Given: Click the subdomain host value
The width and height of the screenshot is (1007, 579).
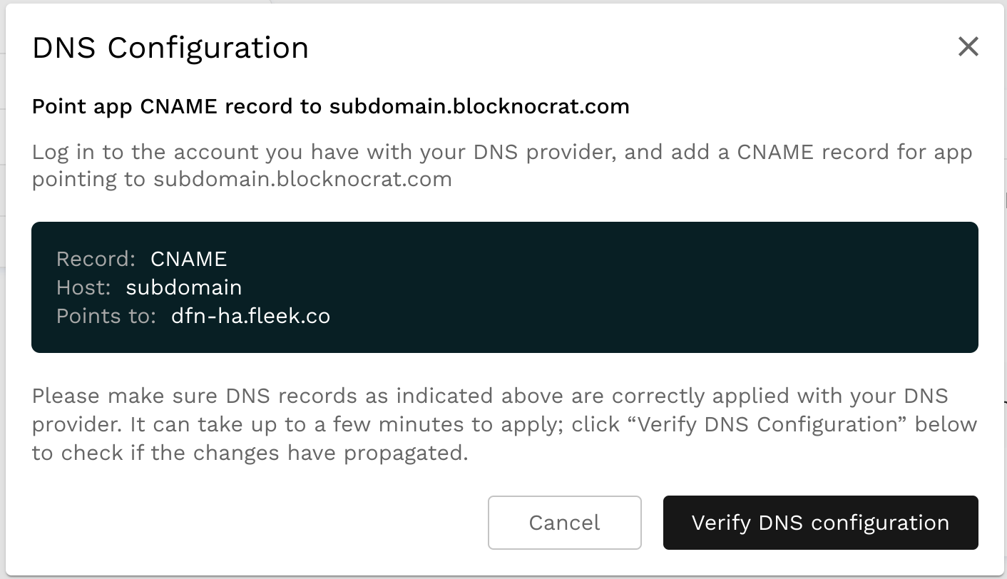Looking at the screenshot, I should pos(183,287).
